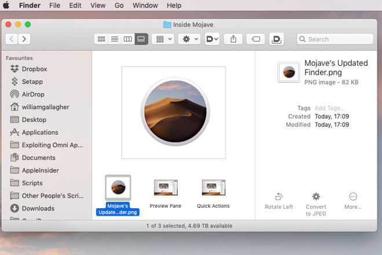Switch to column view in toolbar
Image resolution: width=382 pixels, height=255 pixels.
[x=128, y=39]
